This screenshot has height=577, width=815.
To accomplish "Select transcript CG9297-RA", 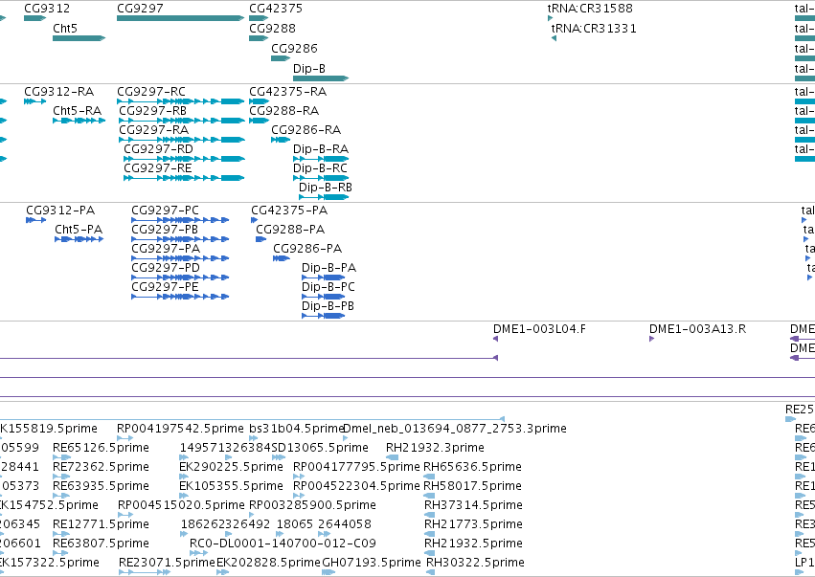I will pos(181,140).
